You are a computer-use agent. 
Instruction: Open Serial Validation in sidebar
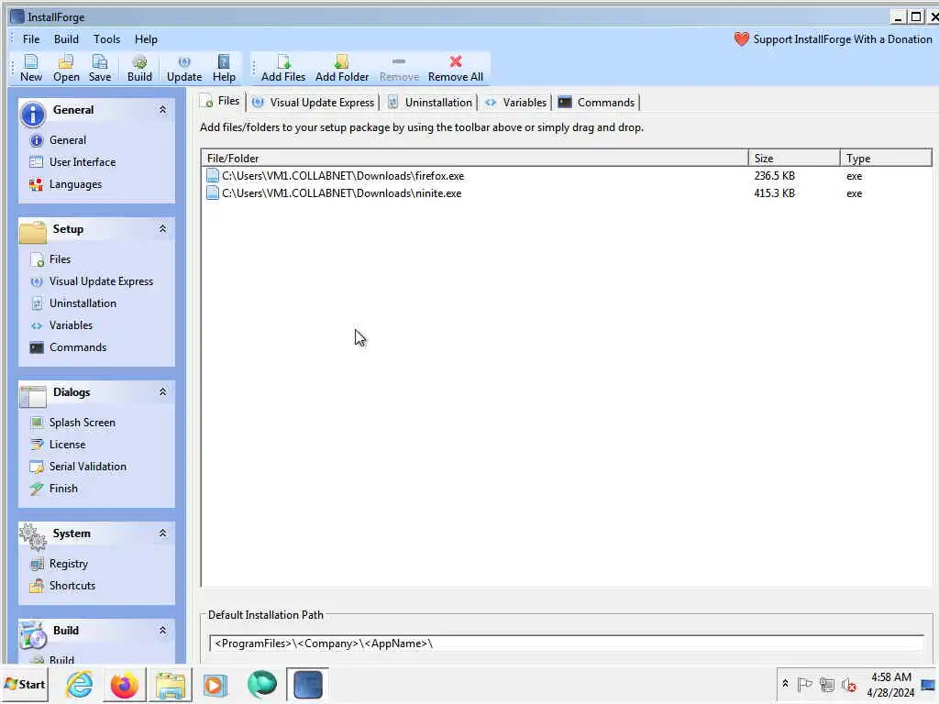pyautogui.click(x=87, y=467)
